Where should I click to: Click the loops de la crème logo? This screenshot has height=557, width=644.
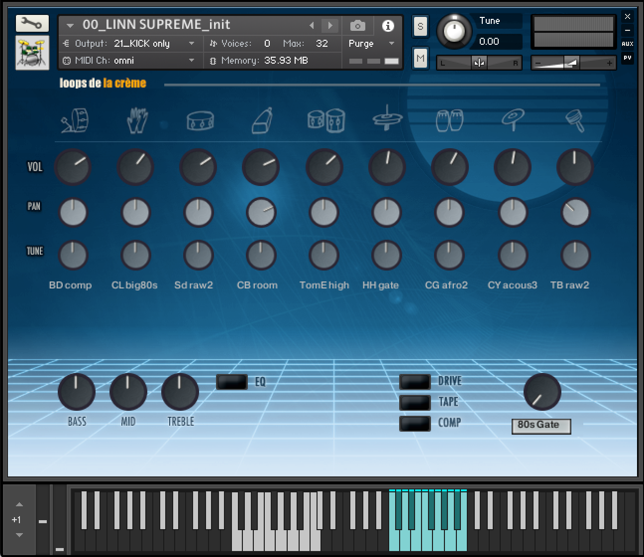pyautogui.click(x=103, y=83)
